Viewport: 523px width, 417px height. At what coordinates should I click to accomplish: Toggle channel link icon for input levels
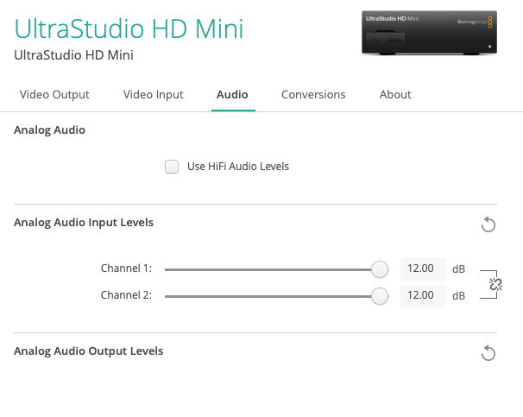(495, 284)
